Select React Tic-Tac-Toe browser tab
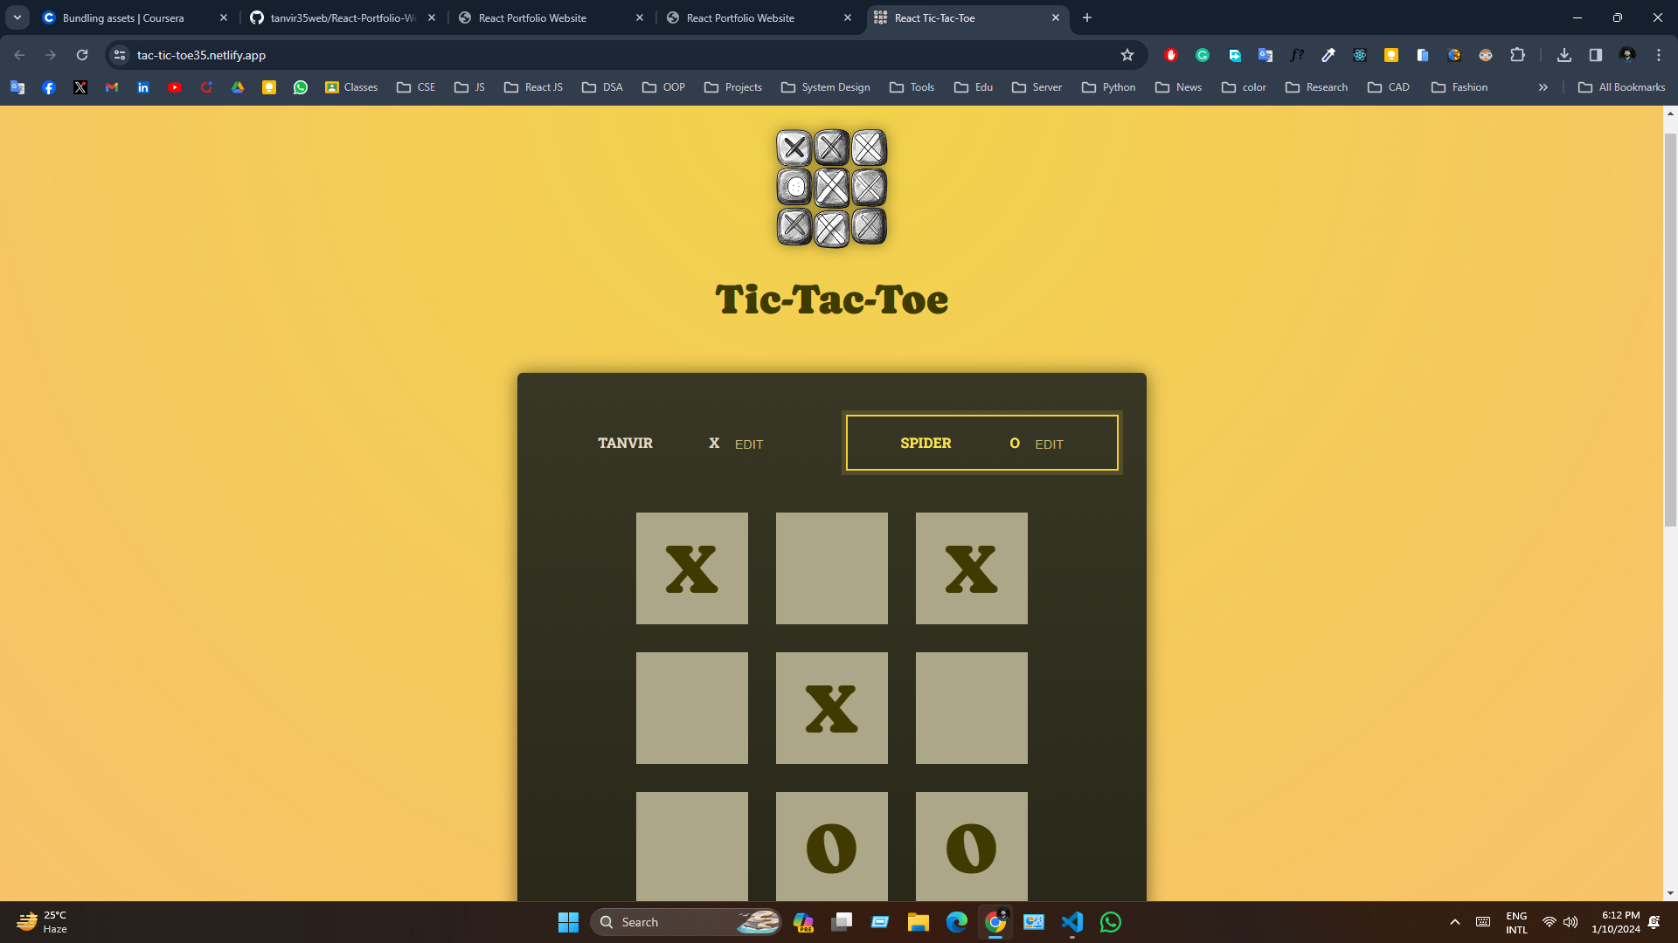Viewport: 1678px width, 943px height. [968, 17]
